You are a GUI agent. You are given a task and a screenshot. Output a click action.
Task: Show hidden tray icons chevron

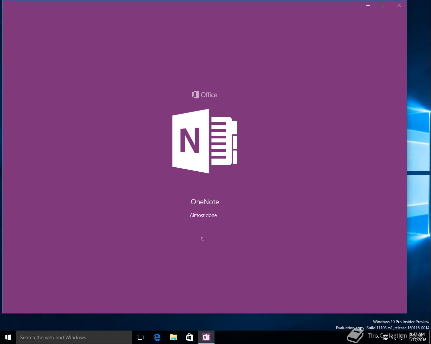click(x=377, y=337)
